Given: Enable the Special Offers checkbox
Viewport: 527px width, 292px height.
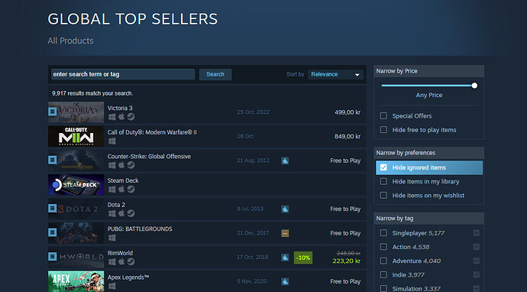Looking at the screenshot, I should (x=383, y=115).
